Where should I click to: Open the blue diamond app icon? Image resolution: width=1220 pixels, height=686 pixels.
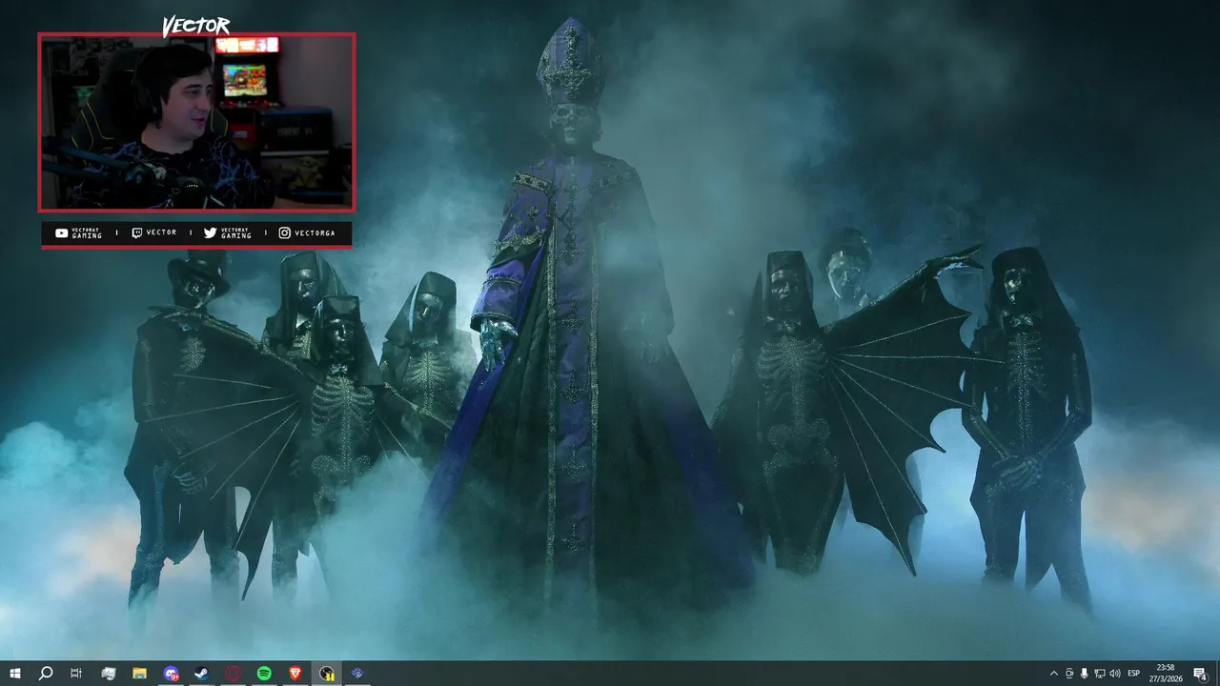[x=357, y=674]
